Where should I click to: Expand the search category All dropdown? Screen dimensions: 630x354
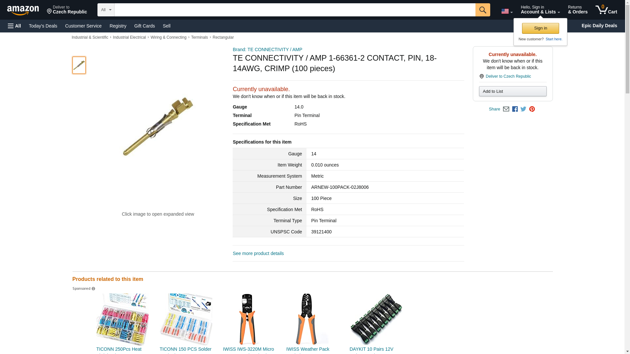[x=106, y=10]
